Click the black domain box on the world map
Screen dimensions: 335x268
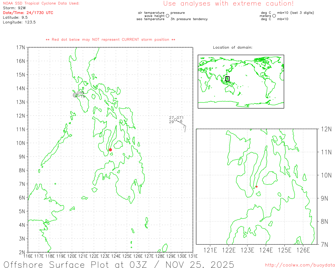point(227,79)
